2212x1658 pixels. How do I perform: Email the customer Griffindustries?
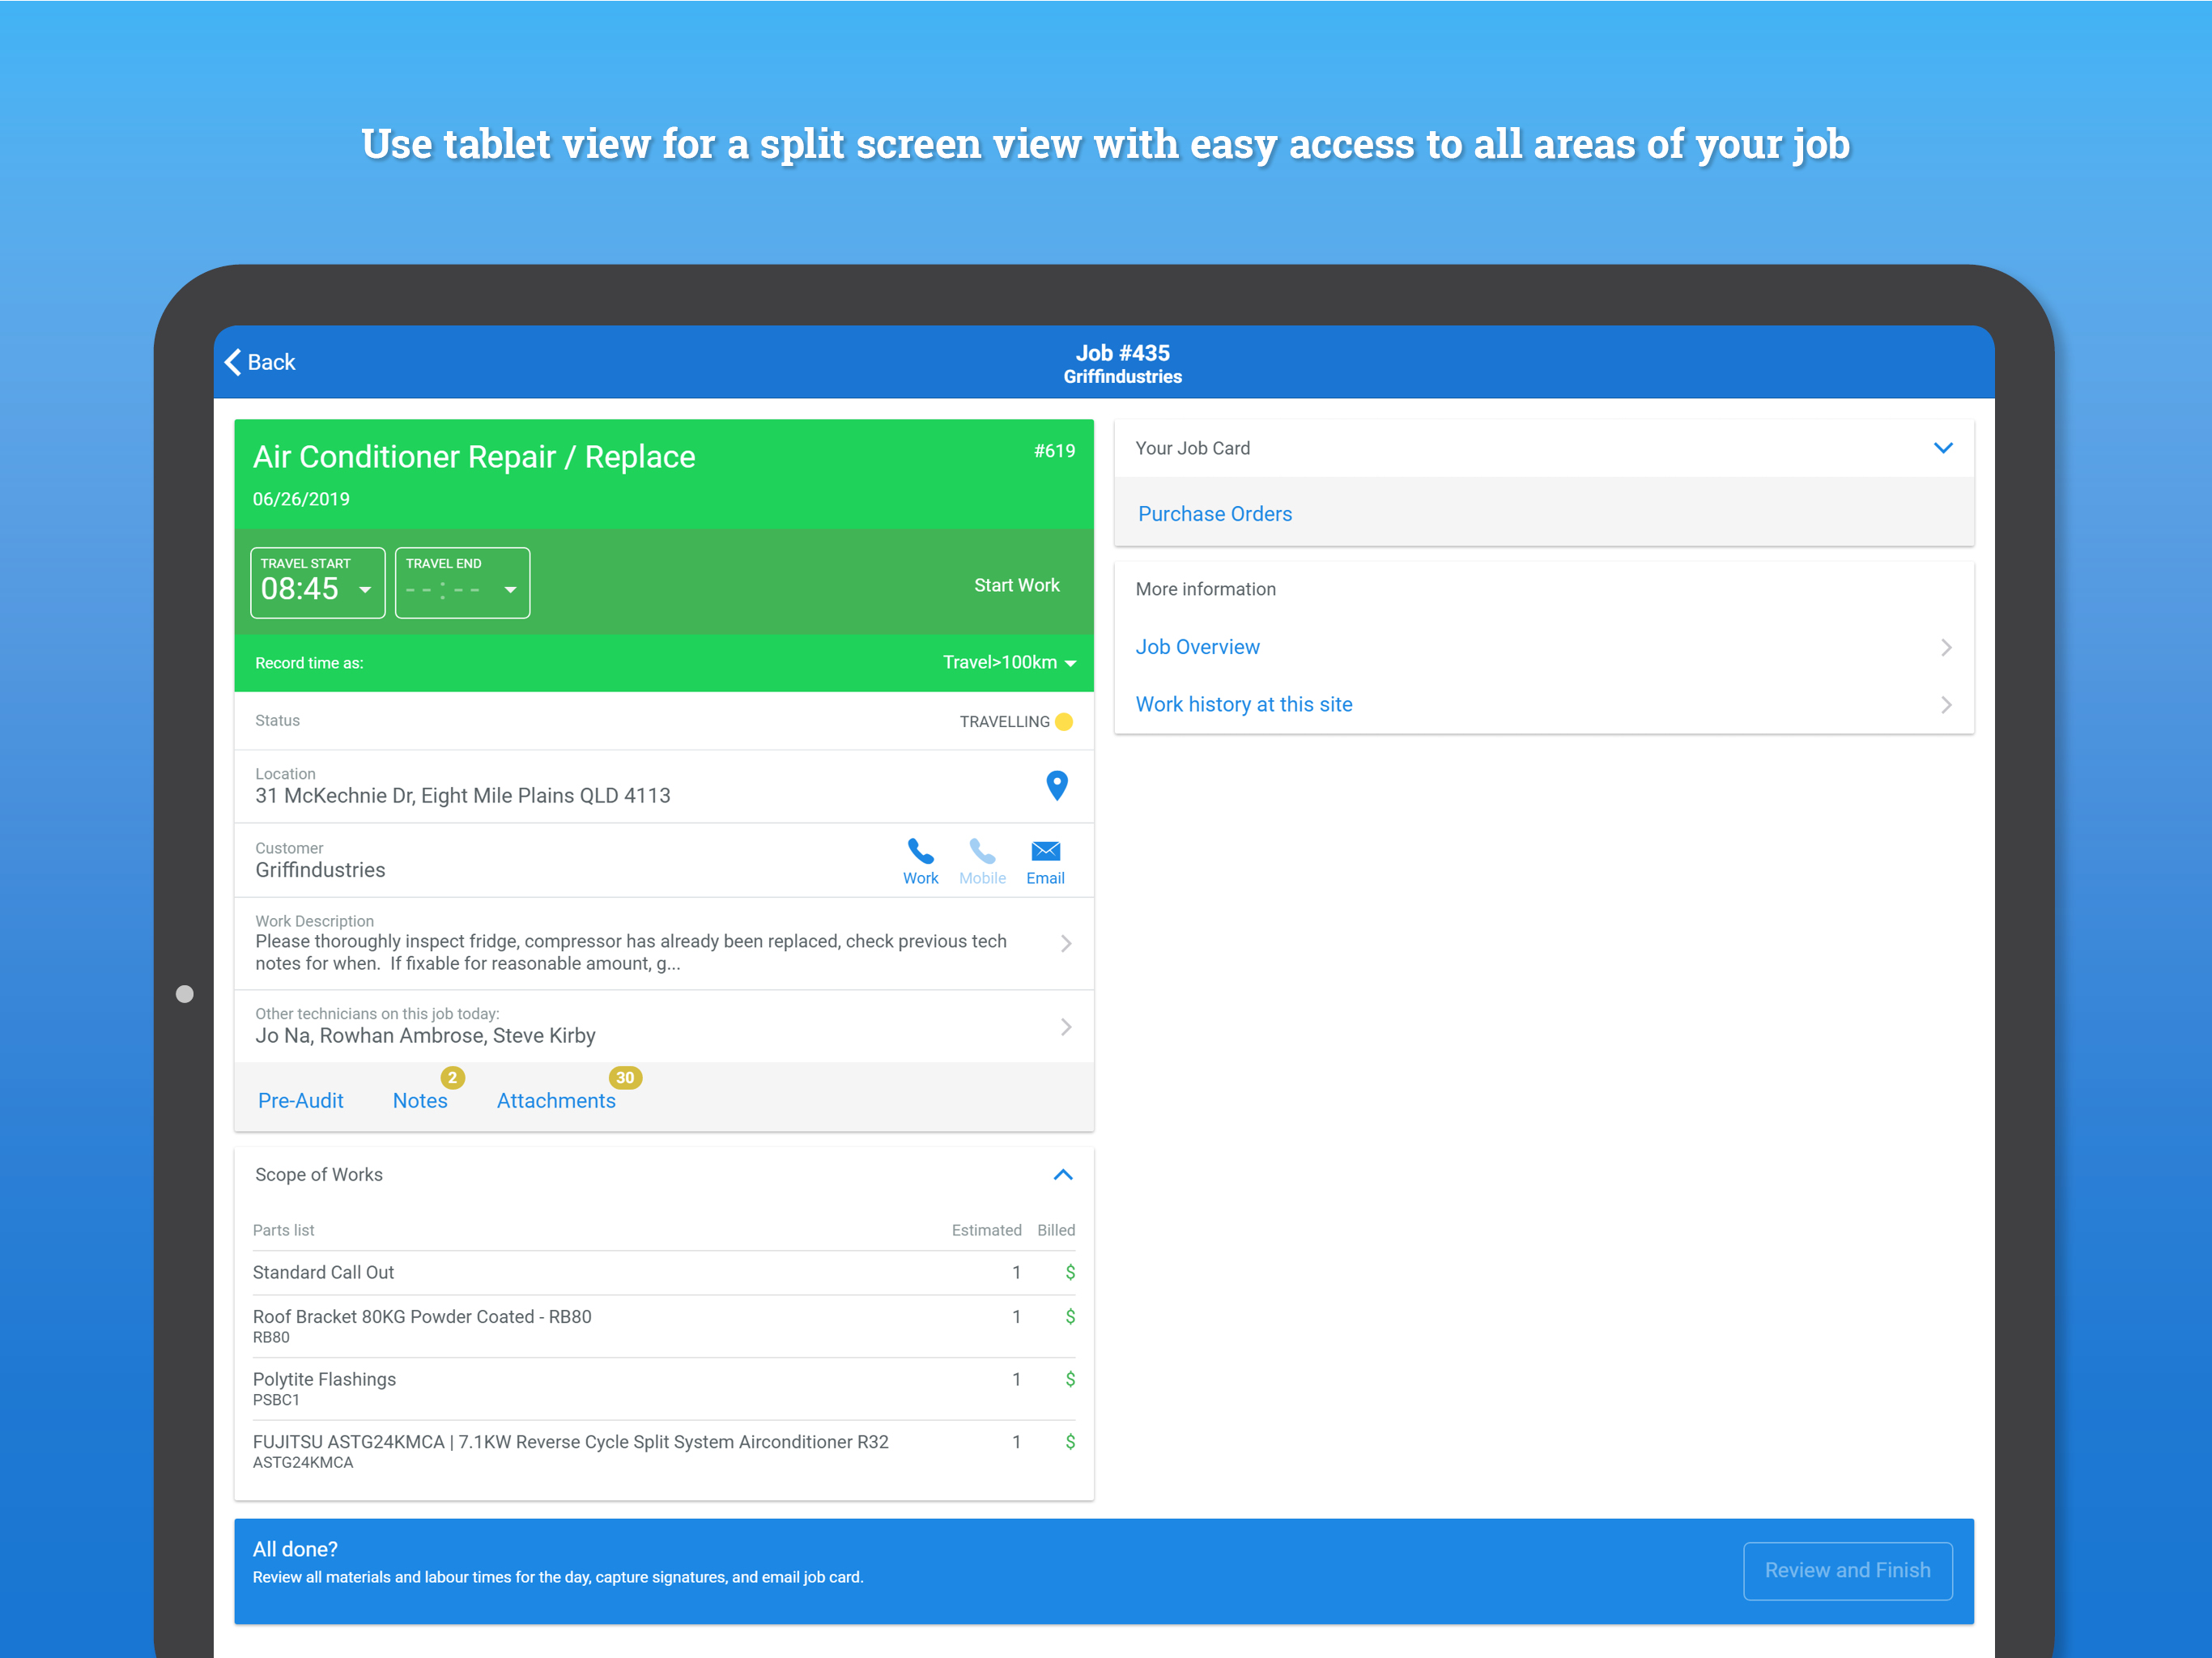1045,862
